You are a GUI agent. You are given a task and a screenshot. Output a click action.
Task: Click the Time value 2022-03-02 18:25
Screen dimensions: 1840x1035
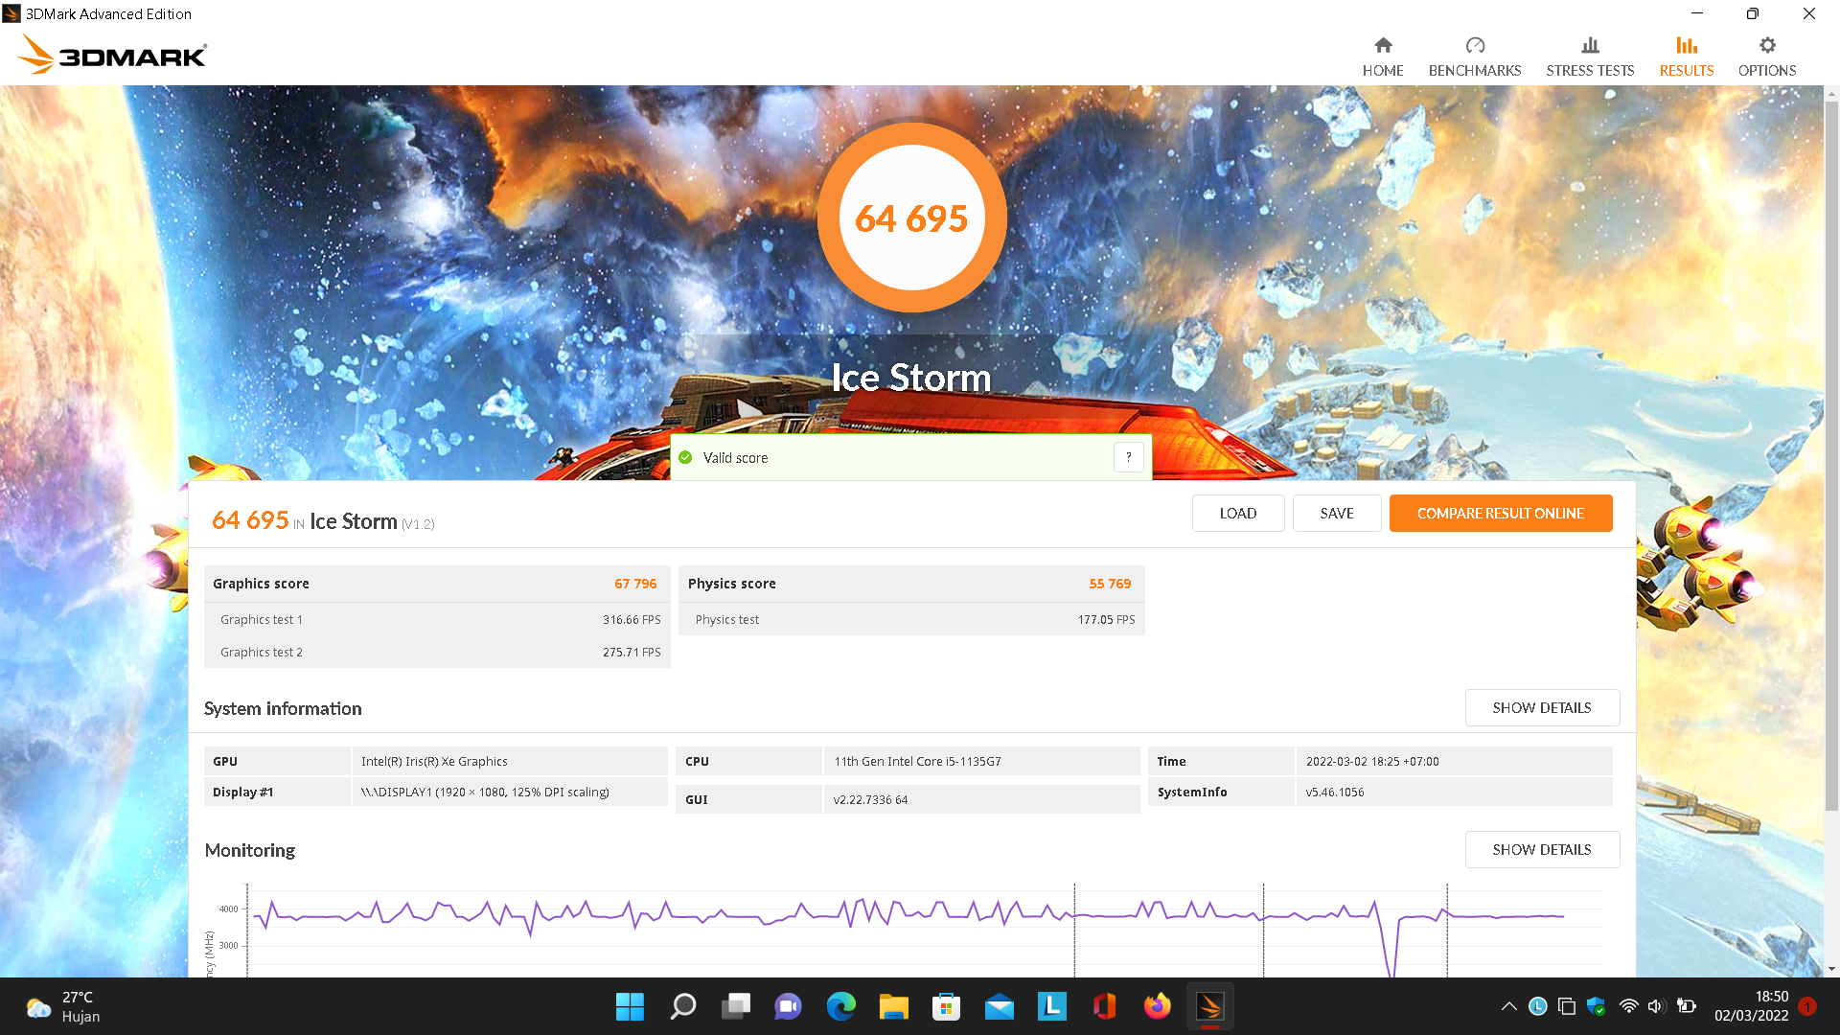[x=1372, y=762]
